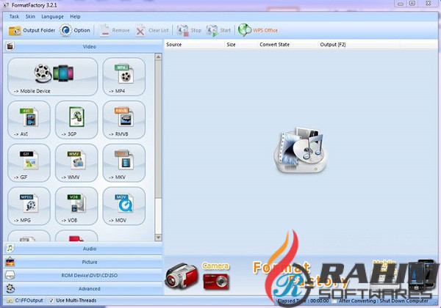Image resolution: width=441 pixels, height=308 pixels.
Task: Click the Stop conversion button
Action: pos(189,30)
